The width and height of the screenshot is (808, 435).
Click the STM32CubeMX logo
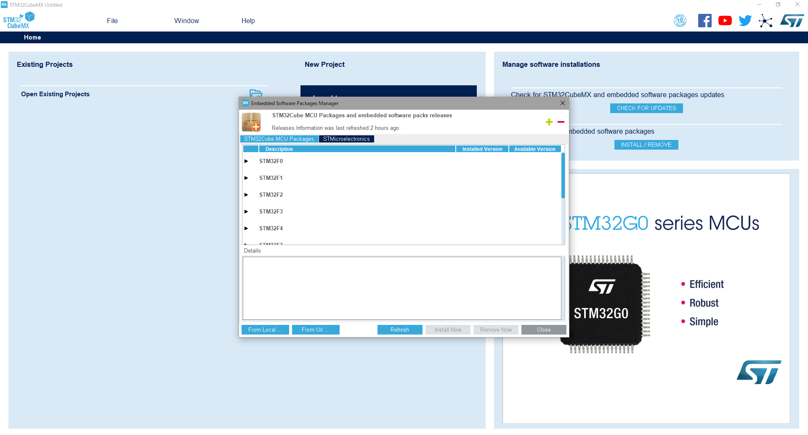[19, 20]
